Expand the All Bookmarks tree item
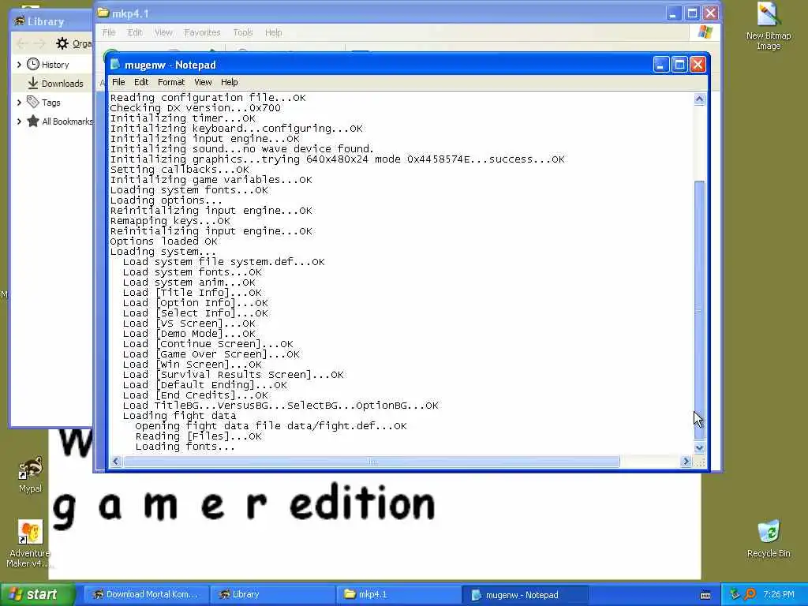 click(19, 122)
